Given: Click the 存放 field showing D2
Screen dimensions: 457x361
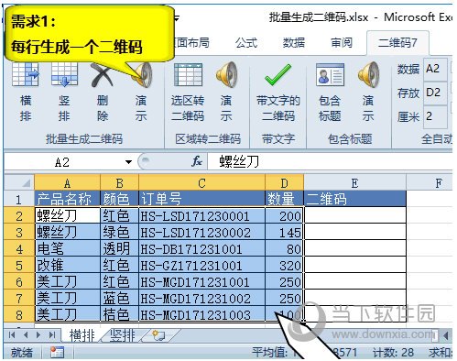Looking at the screenshot, I should (x=435, y=93).
